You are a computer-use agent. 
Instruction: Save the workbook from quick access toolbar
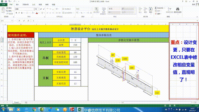pos(6,1)
